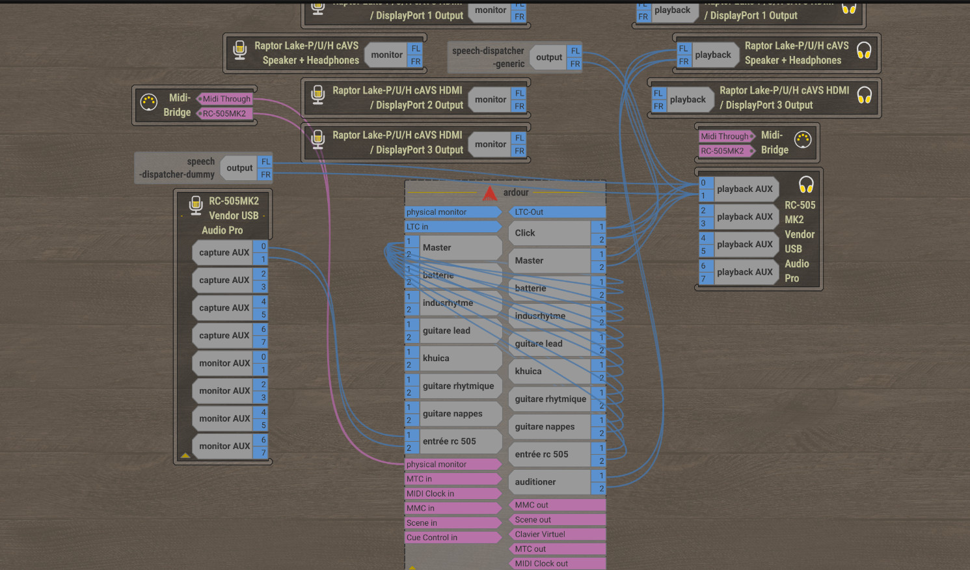Screen dimensions: 970x570
Task: Select Cue Control in port of ardour
Action: tap(453, 537)
